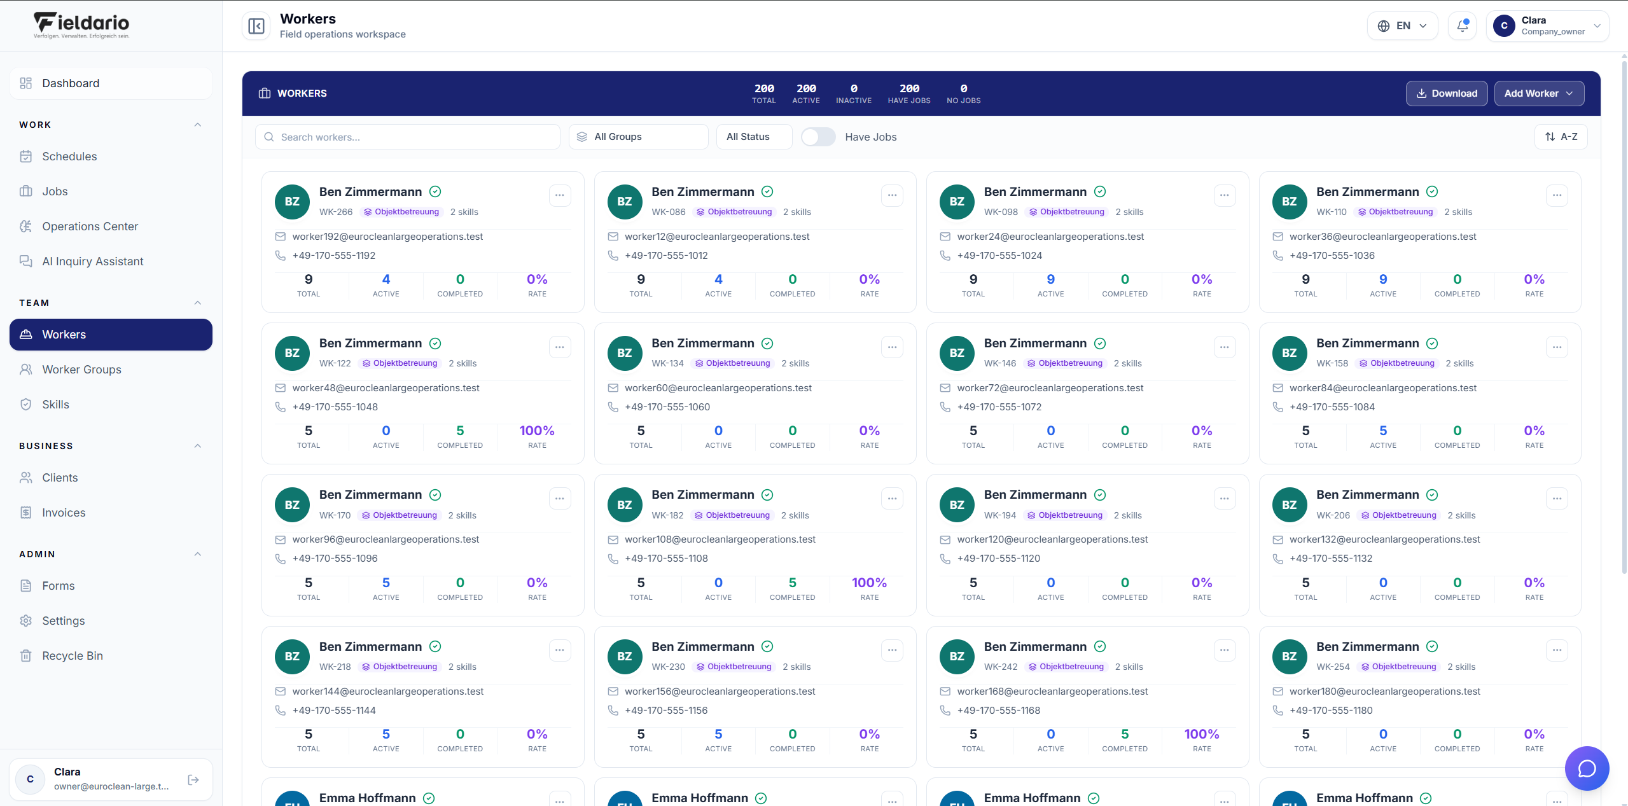Toggle the Have Jobs switch
The width and height of the screenshot is (1628, 806).
point(818,137)
